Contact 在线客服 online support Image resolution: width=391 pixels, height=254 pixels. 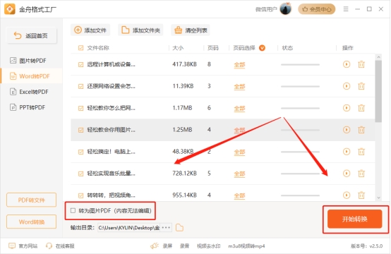click(x=60, y=246)
